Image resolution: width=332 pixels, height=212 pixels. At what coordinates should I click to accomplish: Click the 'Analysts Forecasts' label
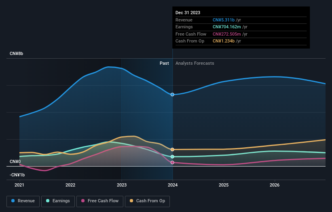pos(195,63)
